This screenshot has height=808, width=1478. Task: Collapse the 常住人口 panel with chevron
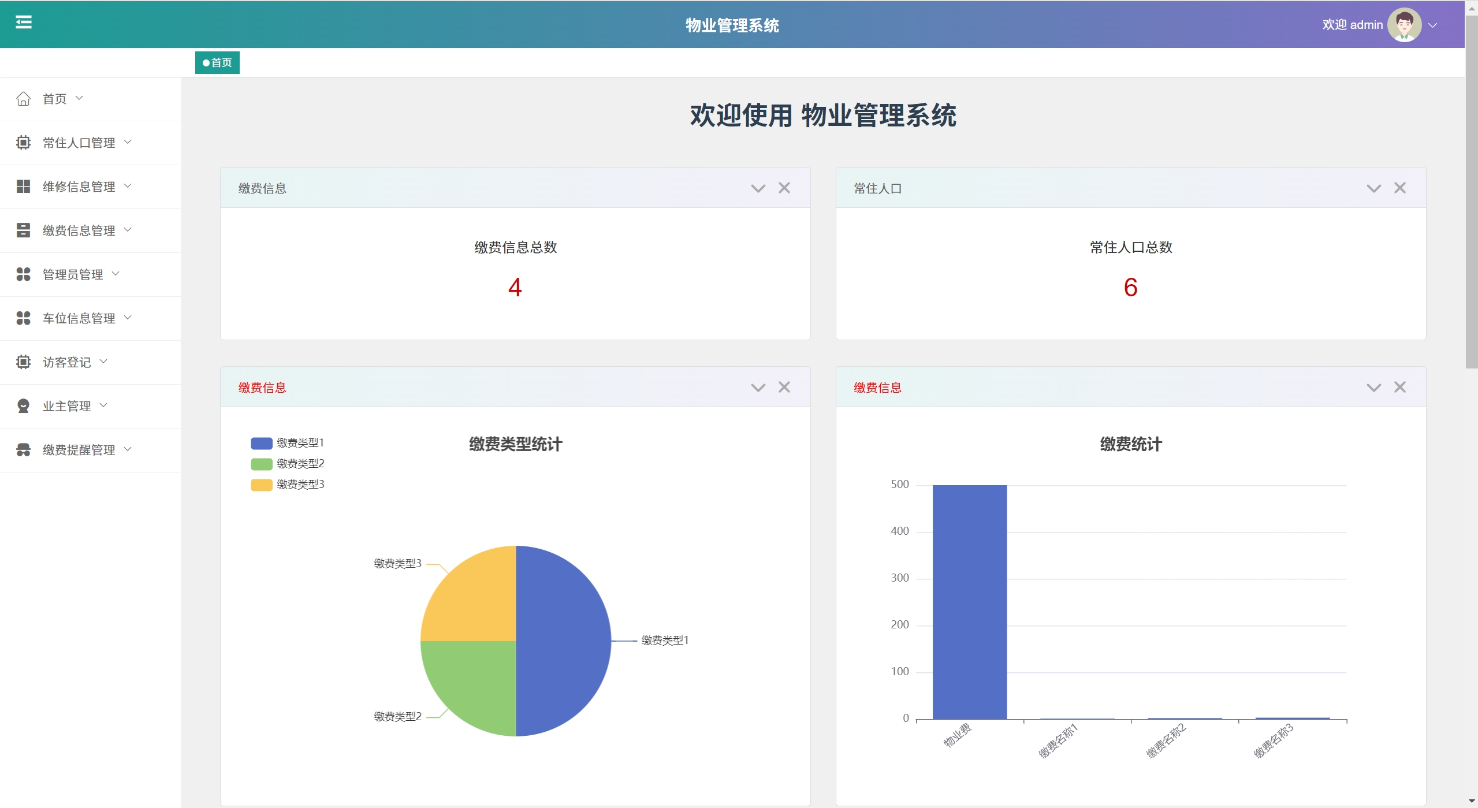click(1373, 188)
